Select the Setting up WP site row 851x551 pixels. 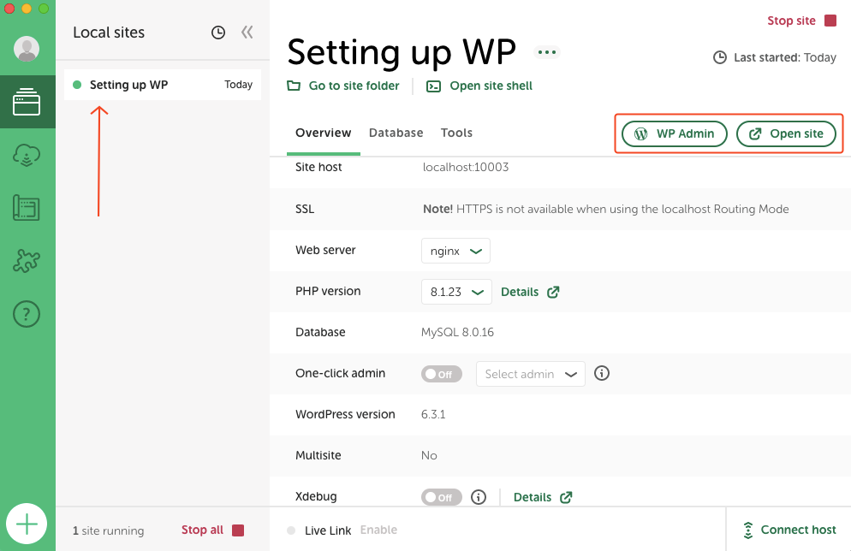click(x=163, y=85)
